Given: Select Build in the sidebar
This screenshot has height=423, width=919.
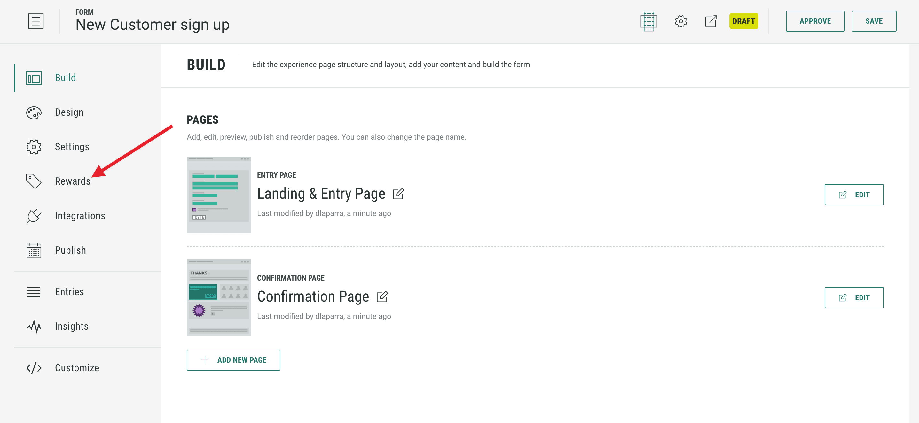Looking at the screenshot, I should [x=65, y=78].
